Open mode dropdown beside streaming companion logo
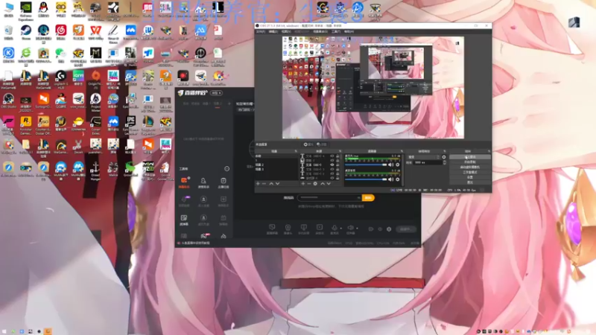This screenshot has width=596, height=335. [216, 93]
